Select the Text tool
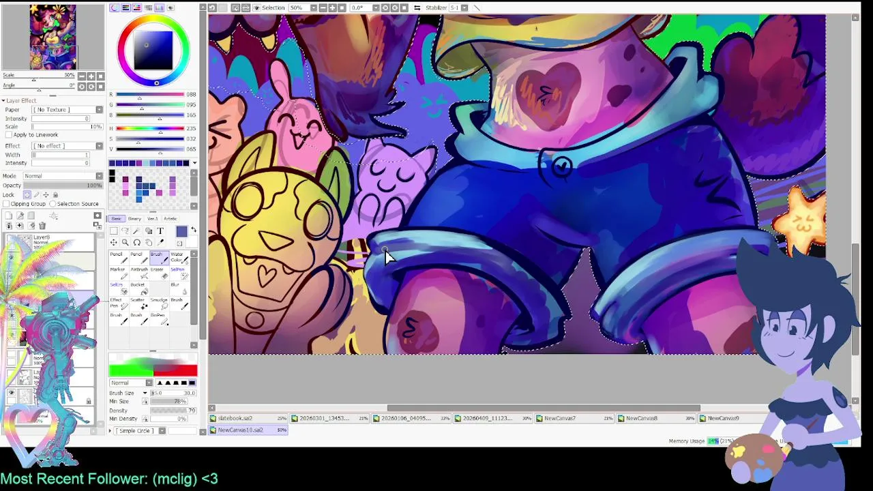 tap(160, 230)
